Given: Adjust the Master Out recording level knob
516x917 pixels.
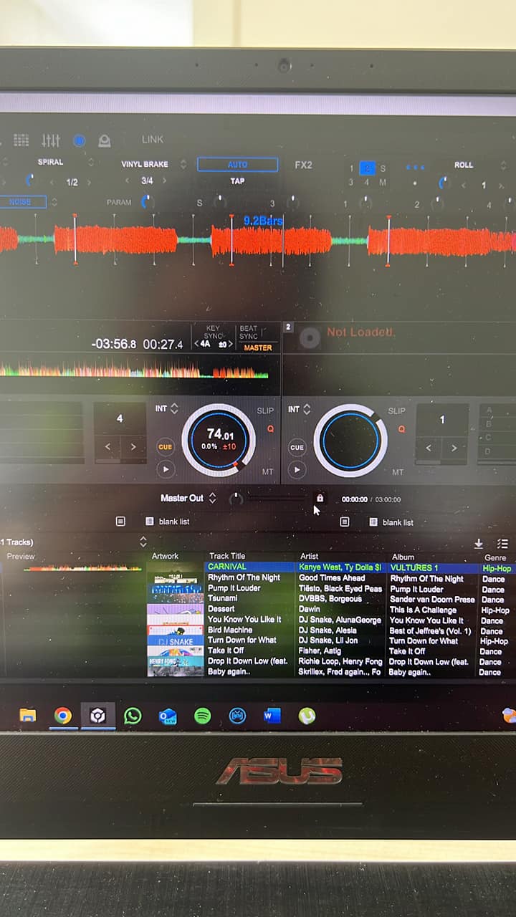Looking at the screenshot, I should coord(236,498).
